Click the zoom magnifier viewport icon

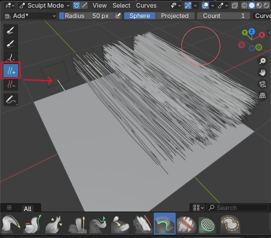point(263,61)
